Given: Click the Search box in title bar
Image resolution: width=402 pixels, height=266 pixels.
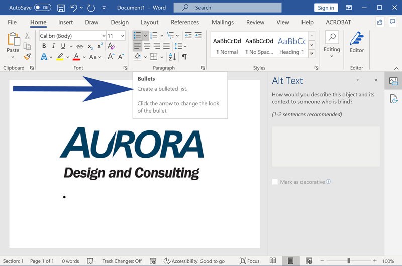Looking at the screenshot, I should point(228,8).
